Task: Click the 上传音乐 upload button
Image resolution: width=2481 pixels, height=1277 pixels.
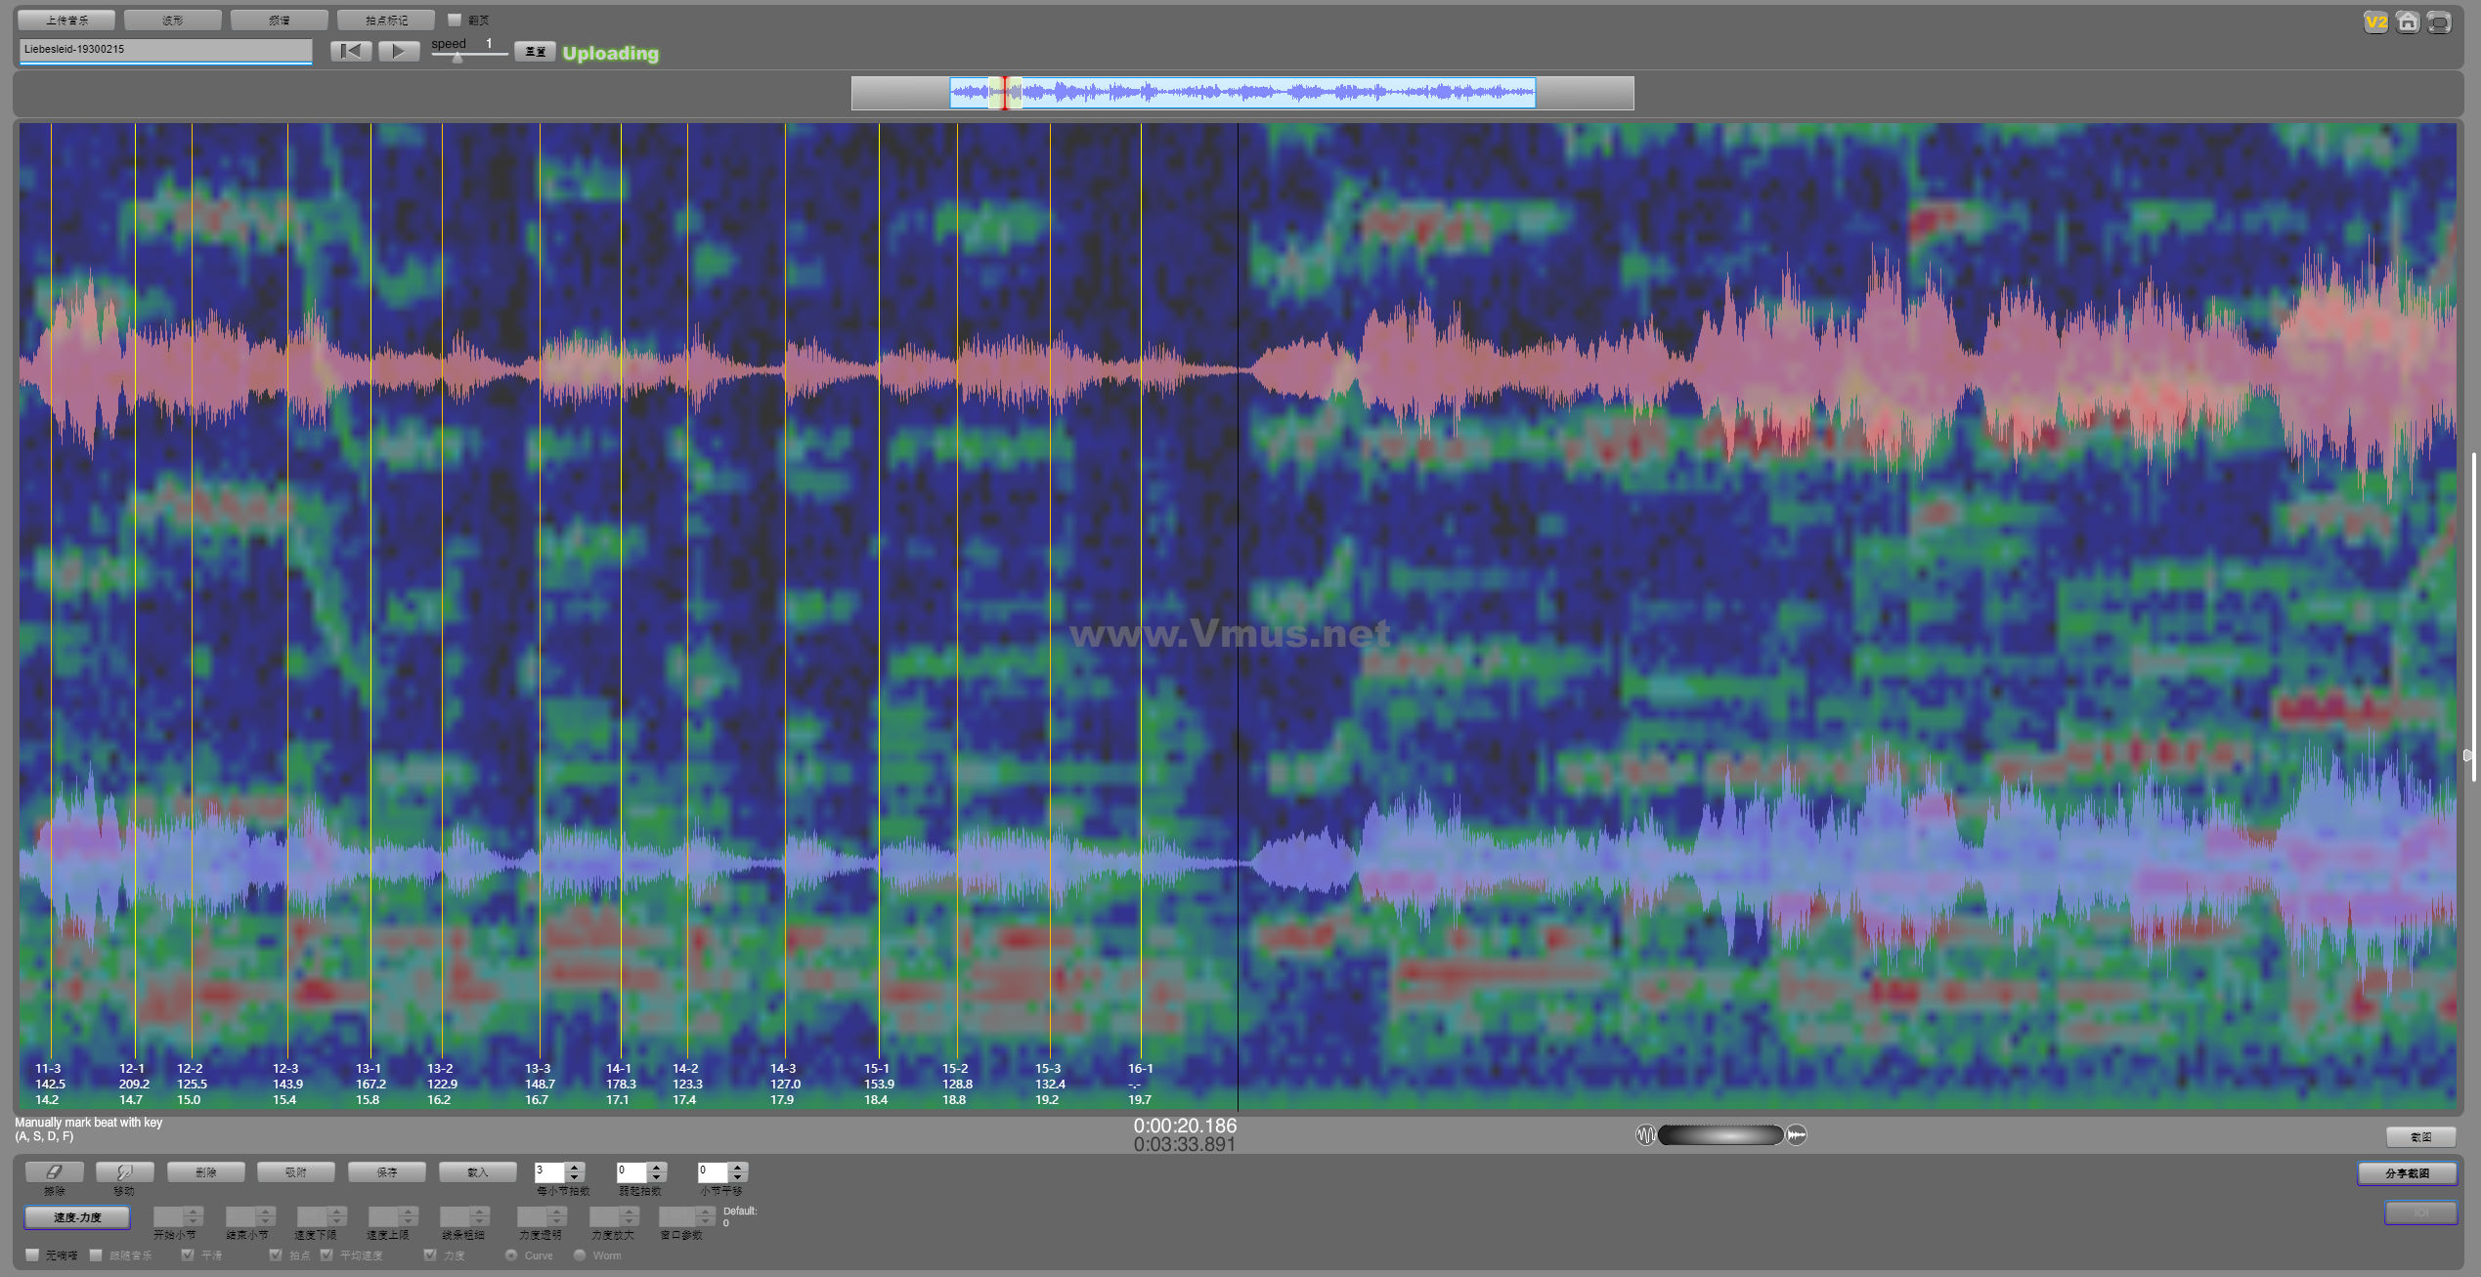Action: pos(66,20)
